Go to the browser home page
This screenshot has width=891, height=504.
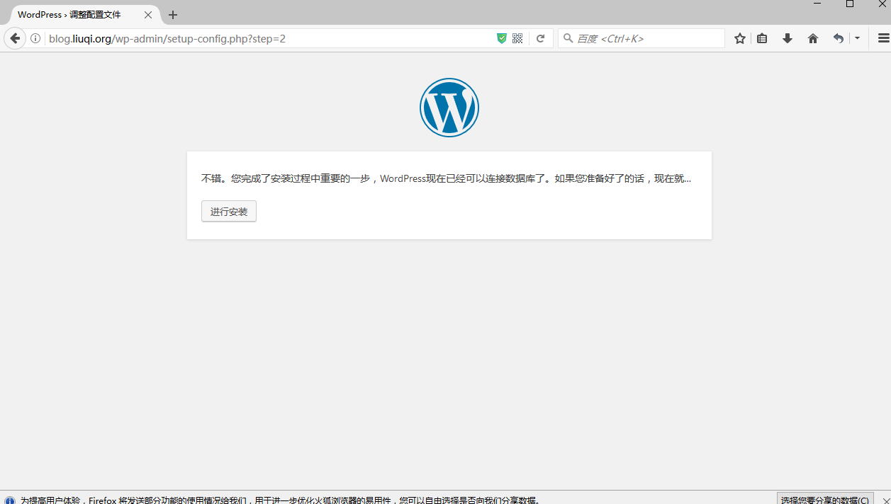coord(813,38)
